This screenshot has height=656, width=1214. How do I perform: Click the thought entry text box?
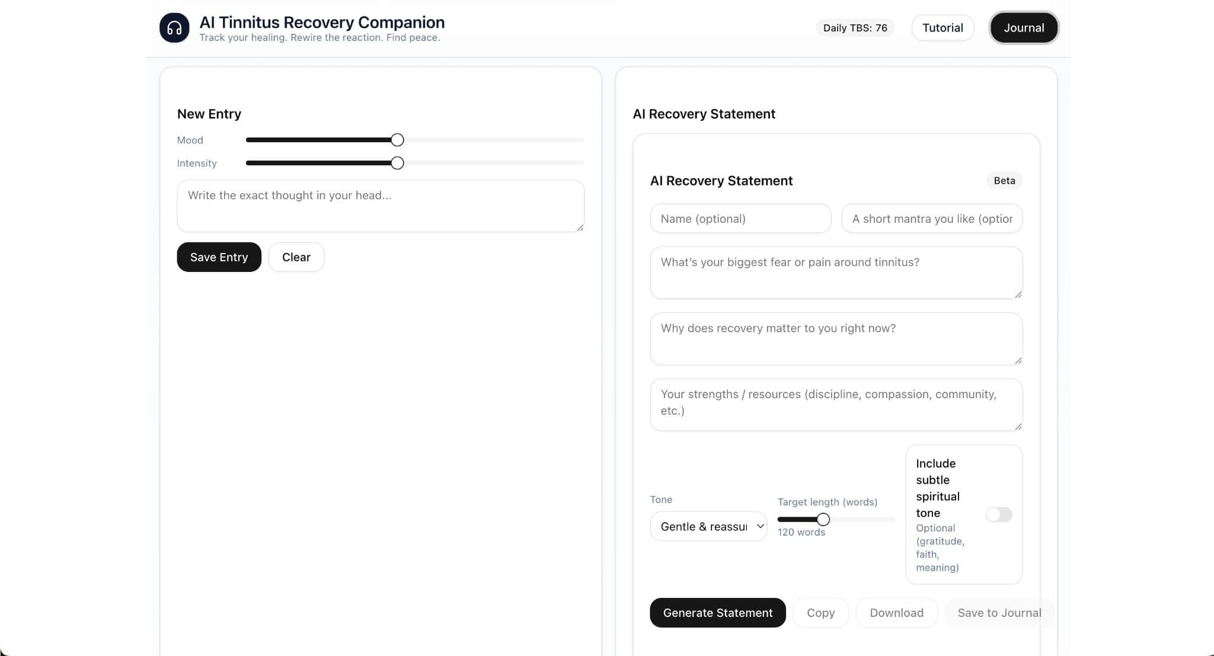380,206
